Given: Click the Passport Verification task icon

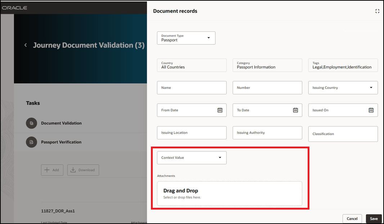Looking at the screenshot, I should (x=32, y=142).
